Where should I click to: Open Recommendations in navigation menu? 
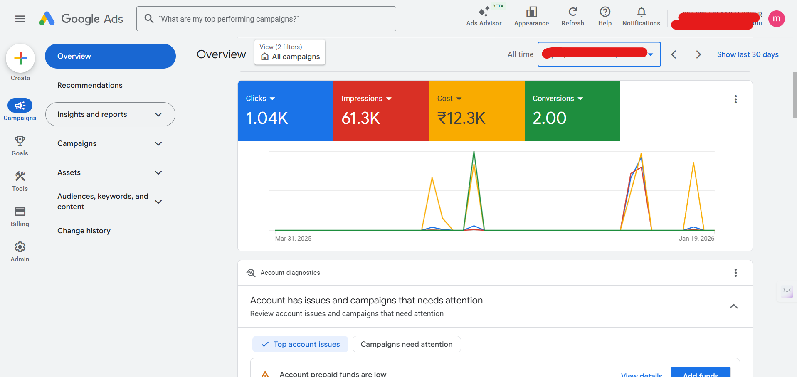tap(90, 85)
